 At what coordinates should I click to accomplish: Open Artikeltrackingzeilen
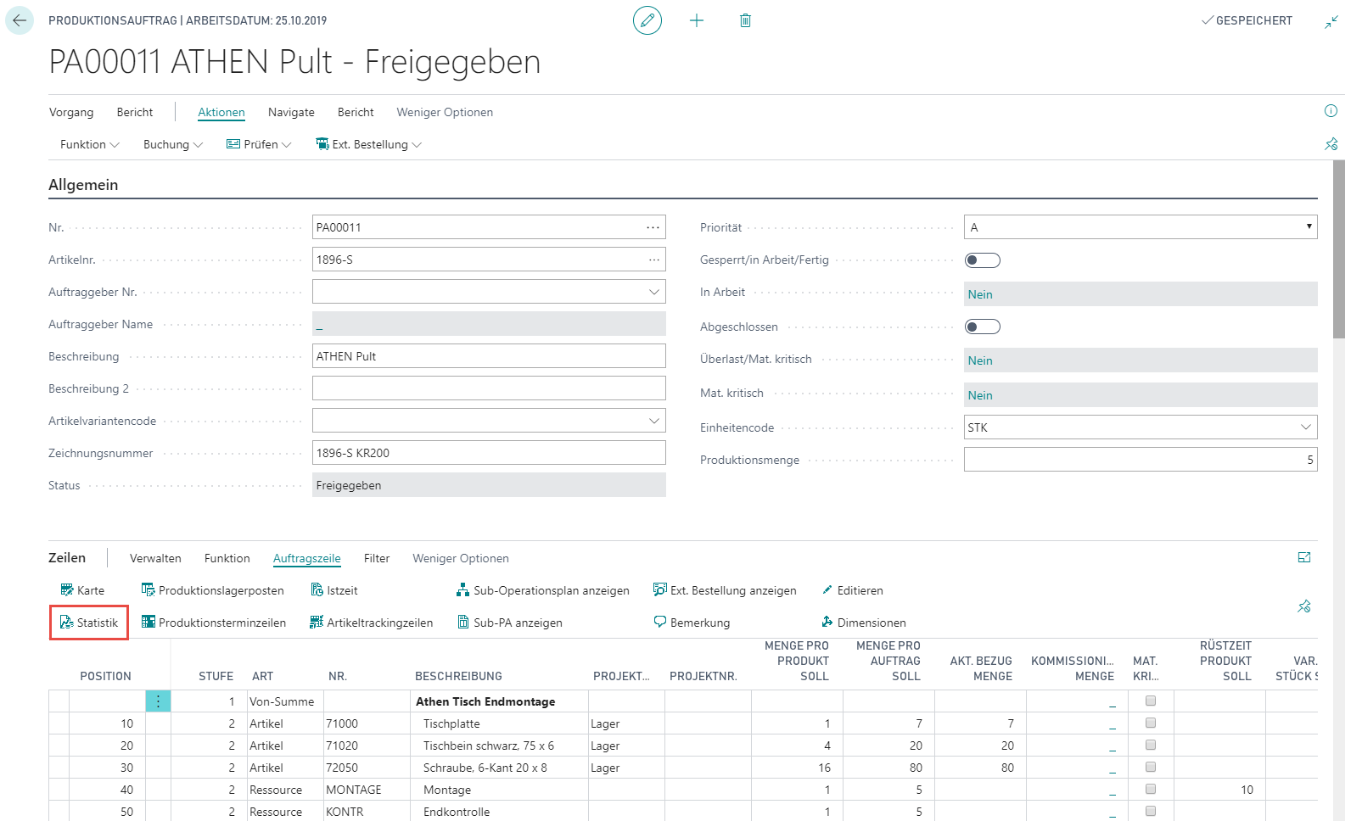(372, 623)
